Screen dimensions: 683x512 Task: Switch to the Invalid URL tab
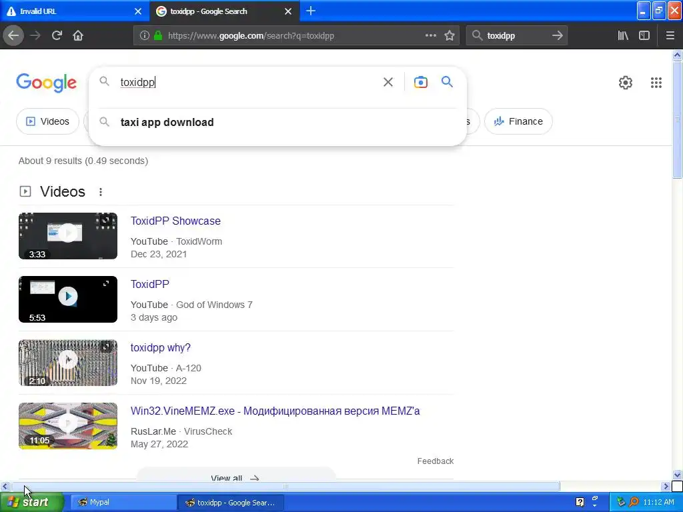coord(75,11)
